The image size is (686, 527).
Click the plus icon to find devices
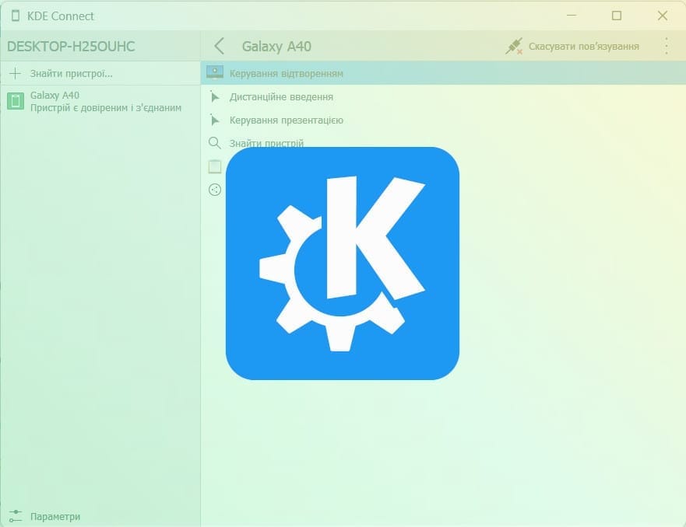click(15, 73)
